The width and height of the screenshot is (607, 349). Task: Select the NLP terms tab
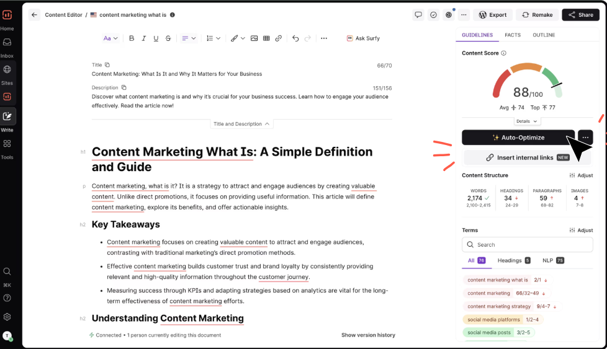coord(552,261)
